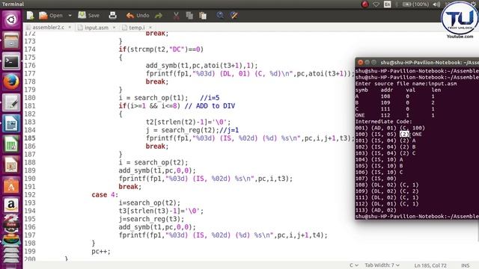
Task: Paste clipboard contents with the paste icon
Action: coord(203,15)
